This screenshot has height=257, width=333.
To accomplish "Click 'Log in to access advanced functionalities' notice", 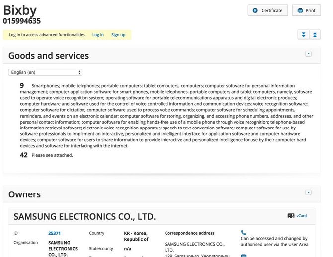I will pos(47,35).
